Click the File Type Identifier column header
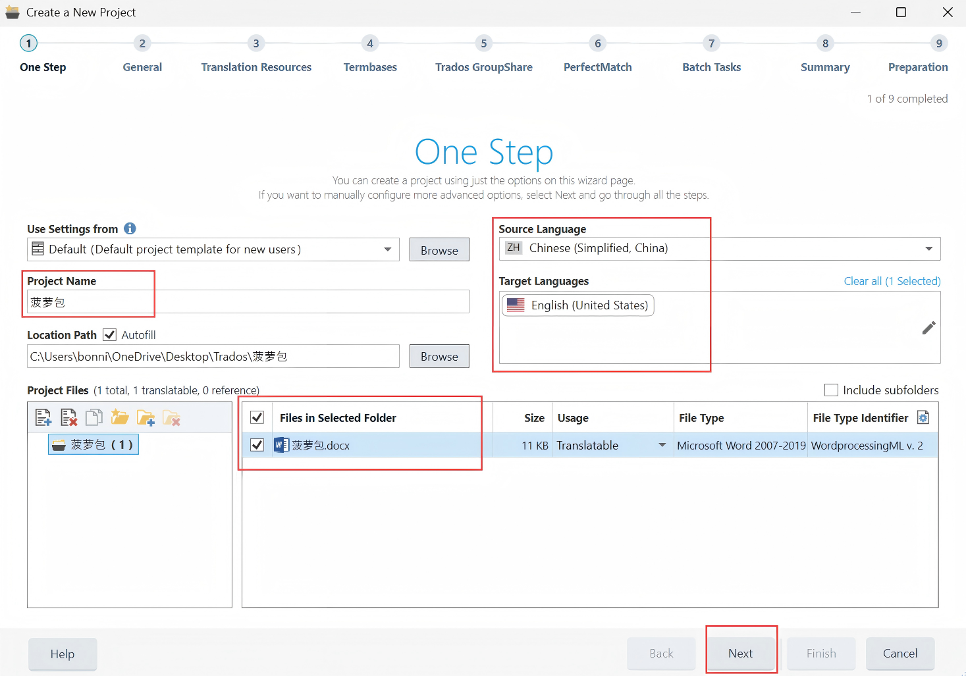This screenshot has height=676, width=966. [860, 418]
